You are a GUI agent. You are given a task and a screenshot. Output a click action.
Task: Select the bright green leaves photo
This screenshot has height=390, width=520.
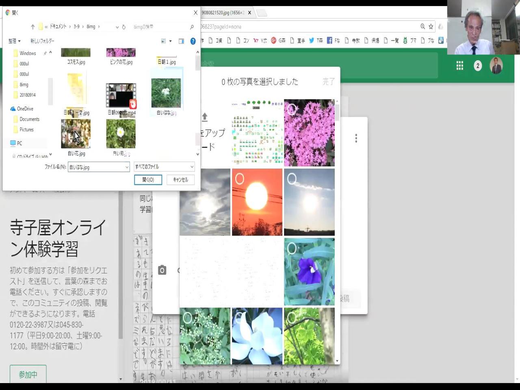click(x=309, y=336)
